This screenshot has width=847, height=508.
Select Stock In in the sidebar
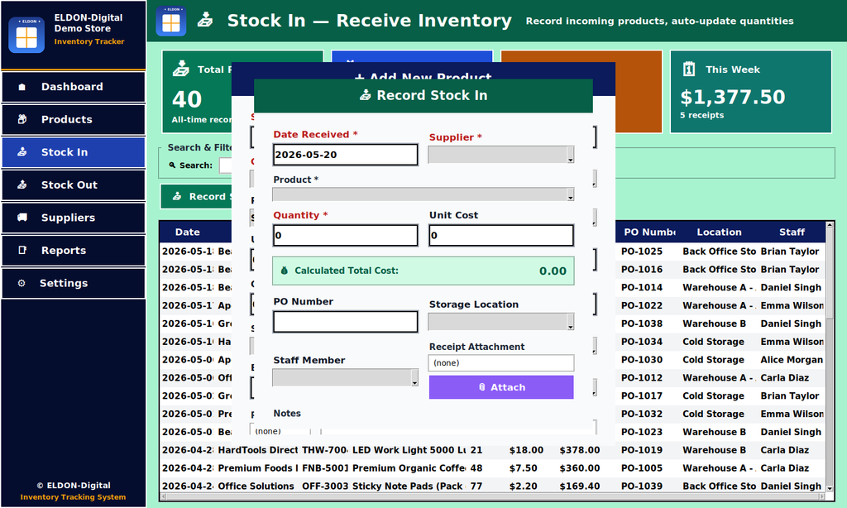73,152
